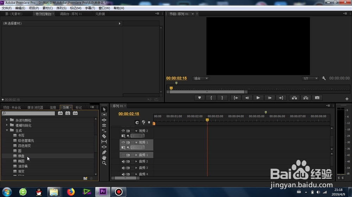Image resolution: width=352 pixels, height=197 pixels.
Task: Click the timeline timecode 00:00:02:15
Action: click(128, 114)
